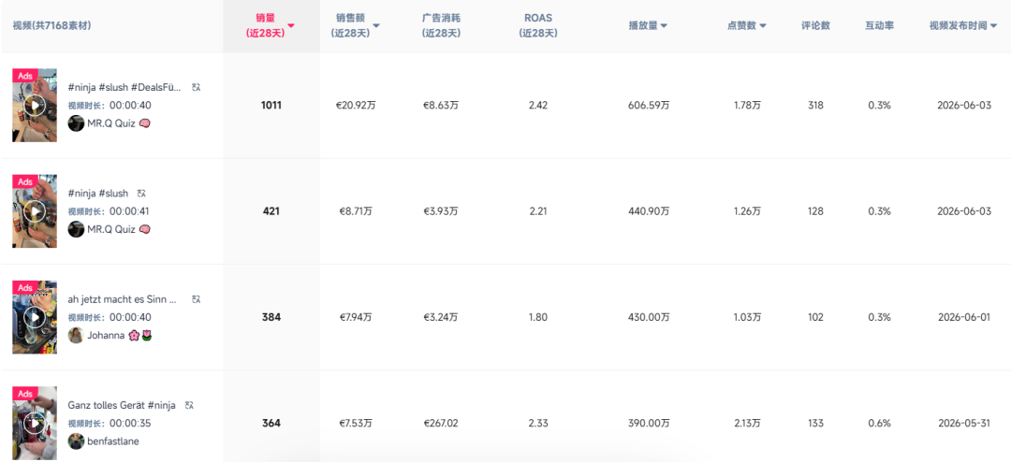Select the ROAS value 2.42
Screen dimensions: 1011x462
(x=537, y=105)
